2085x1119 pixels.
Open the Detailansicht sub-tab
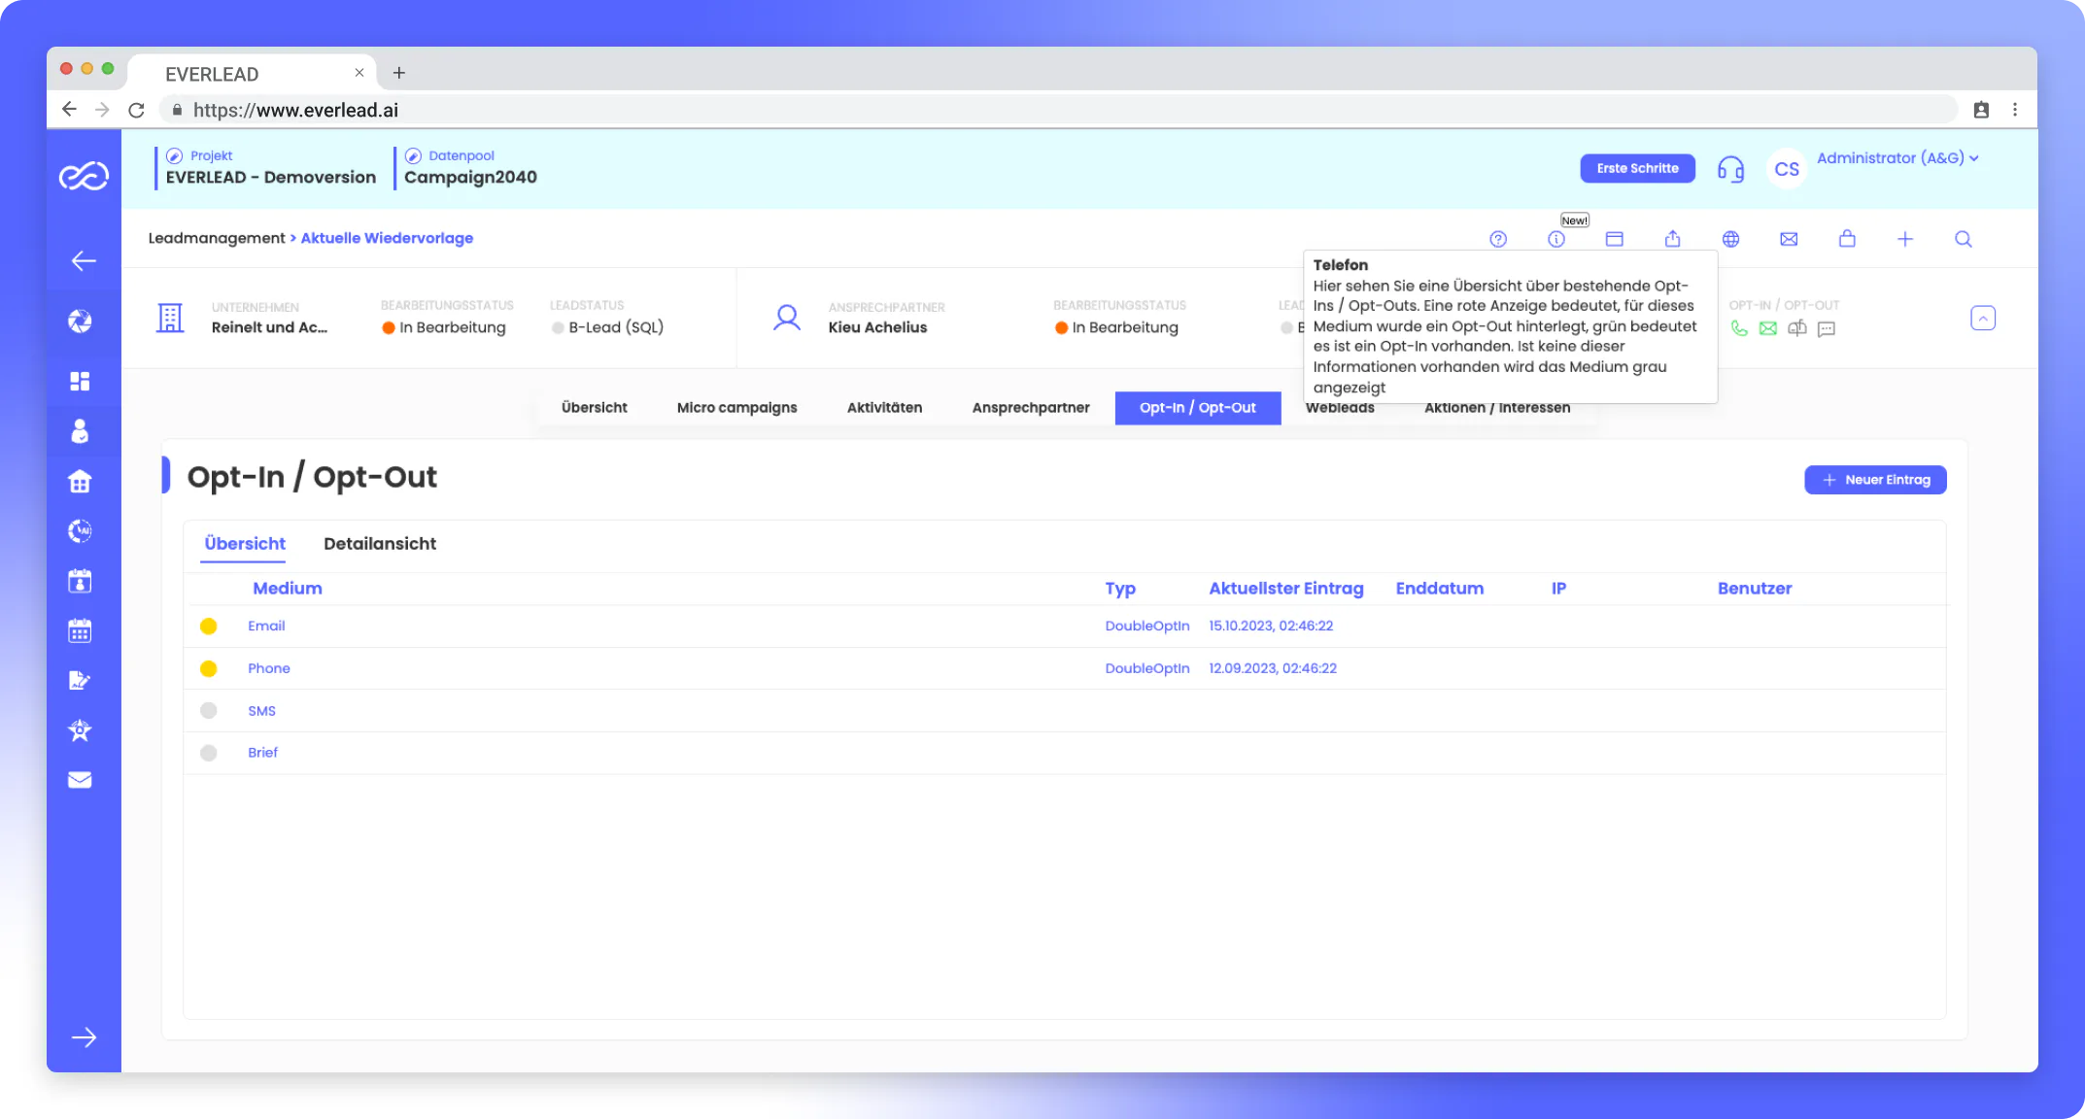[x=380, y=544]
